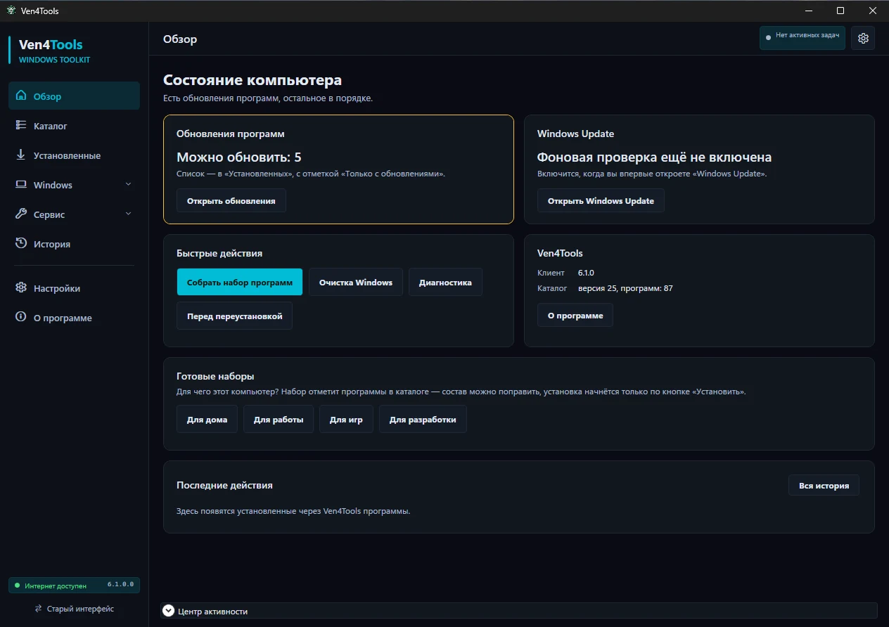Click the Старый интерфейс swap arrows icon
This screenshot has height=627, width=889.
click(39, 609)
